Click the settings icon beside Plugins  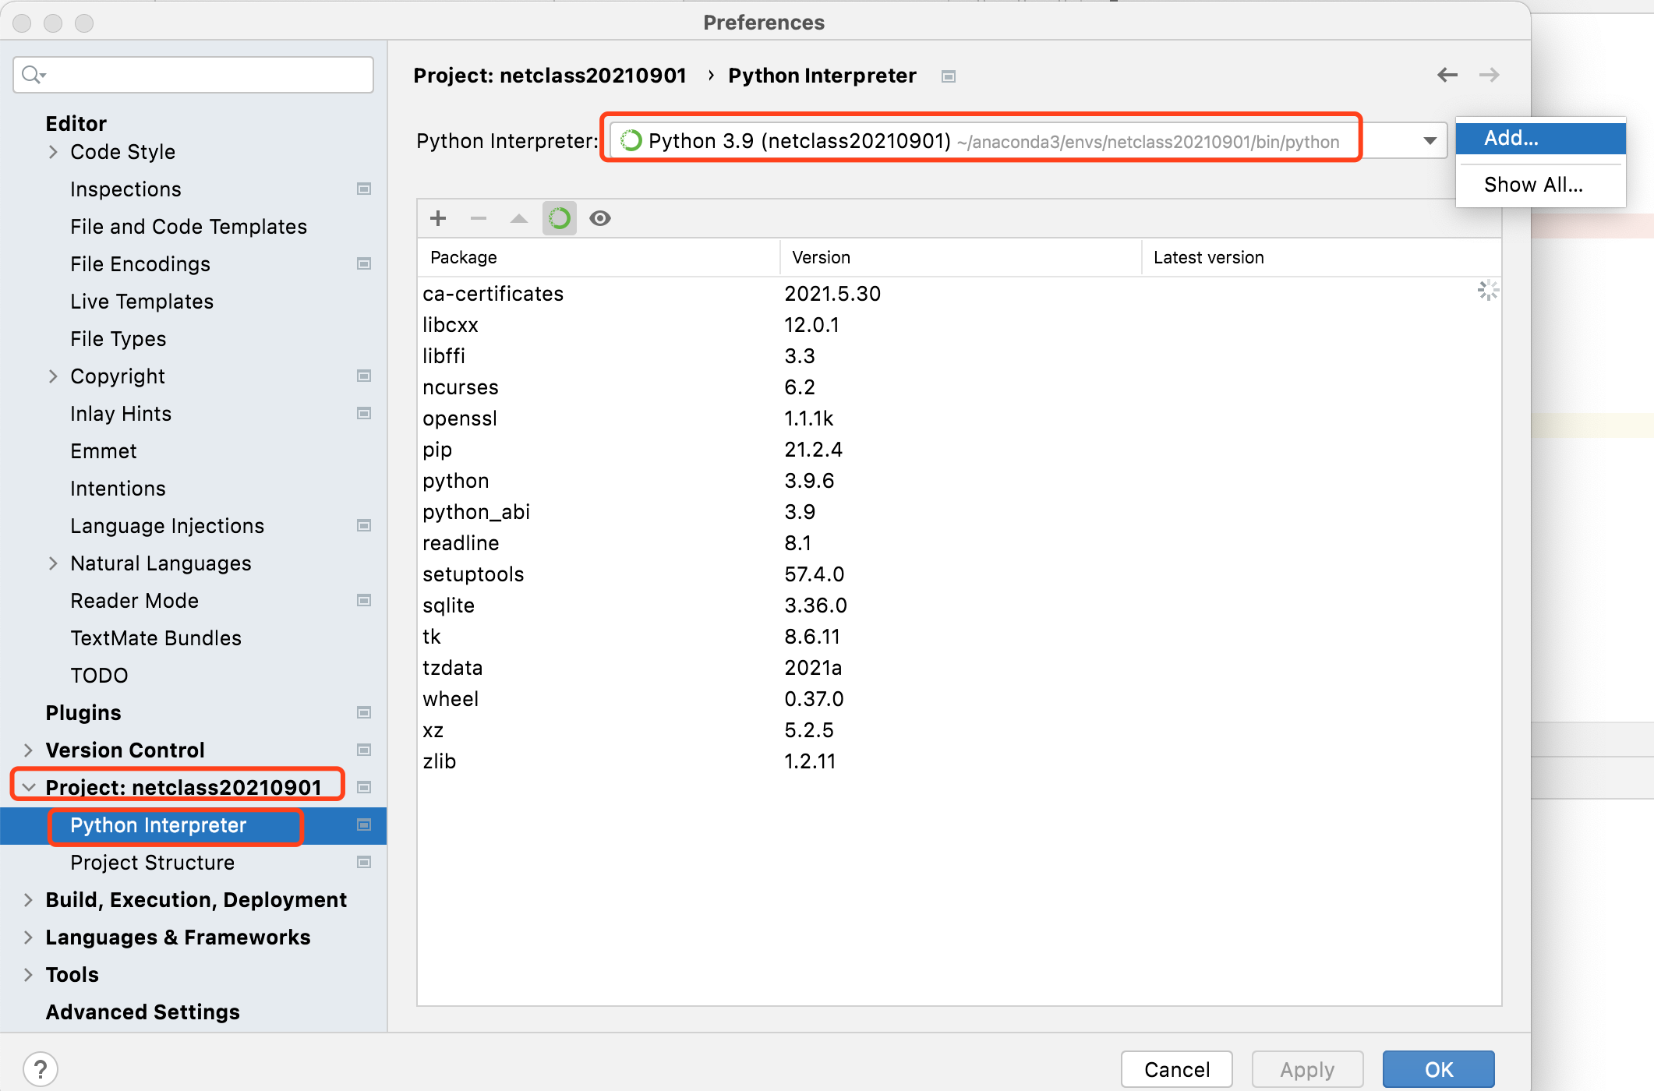pos(364,712)
